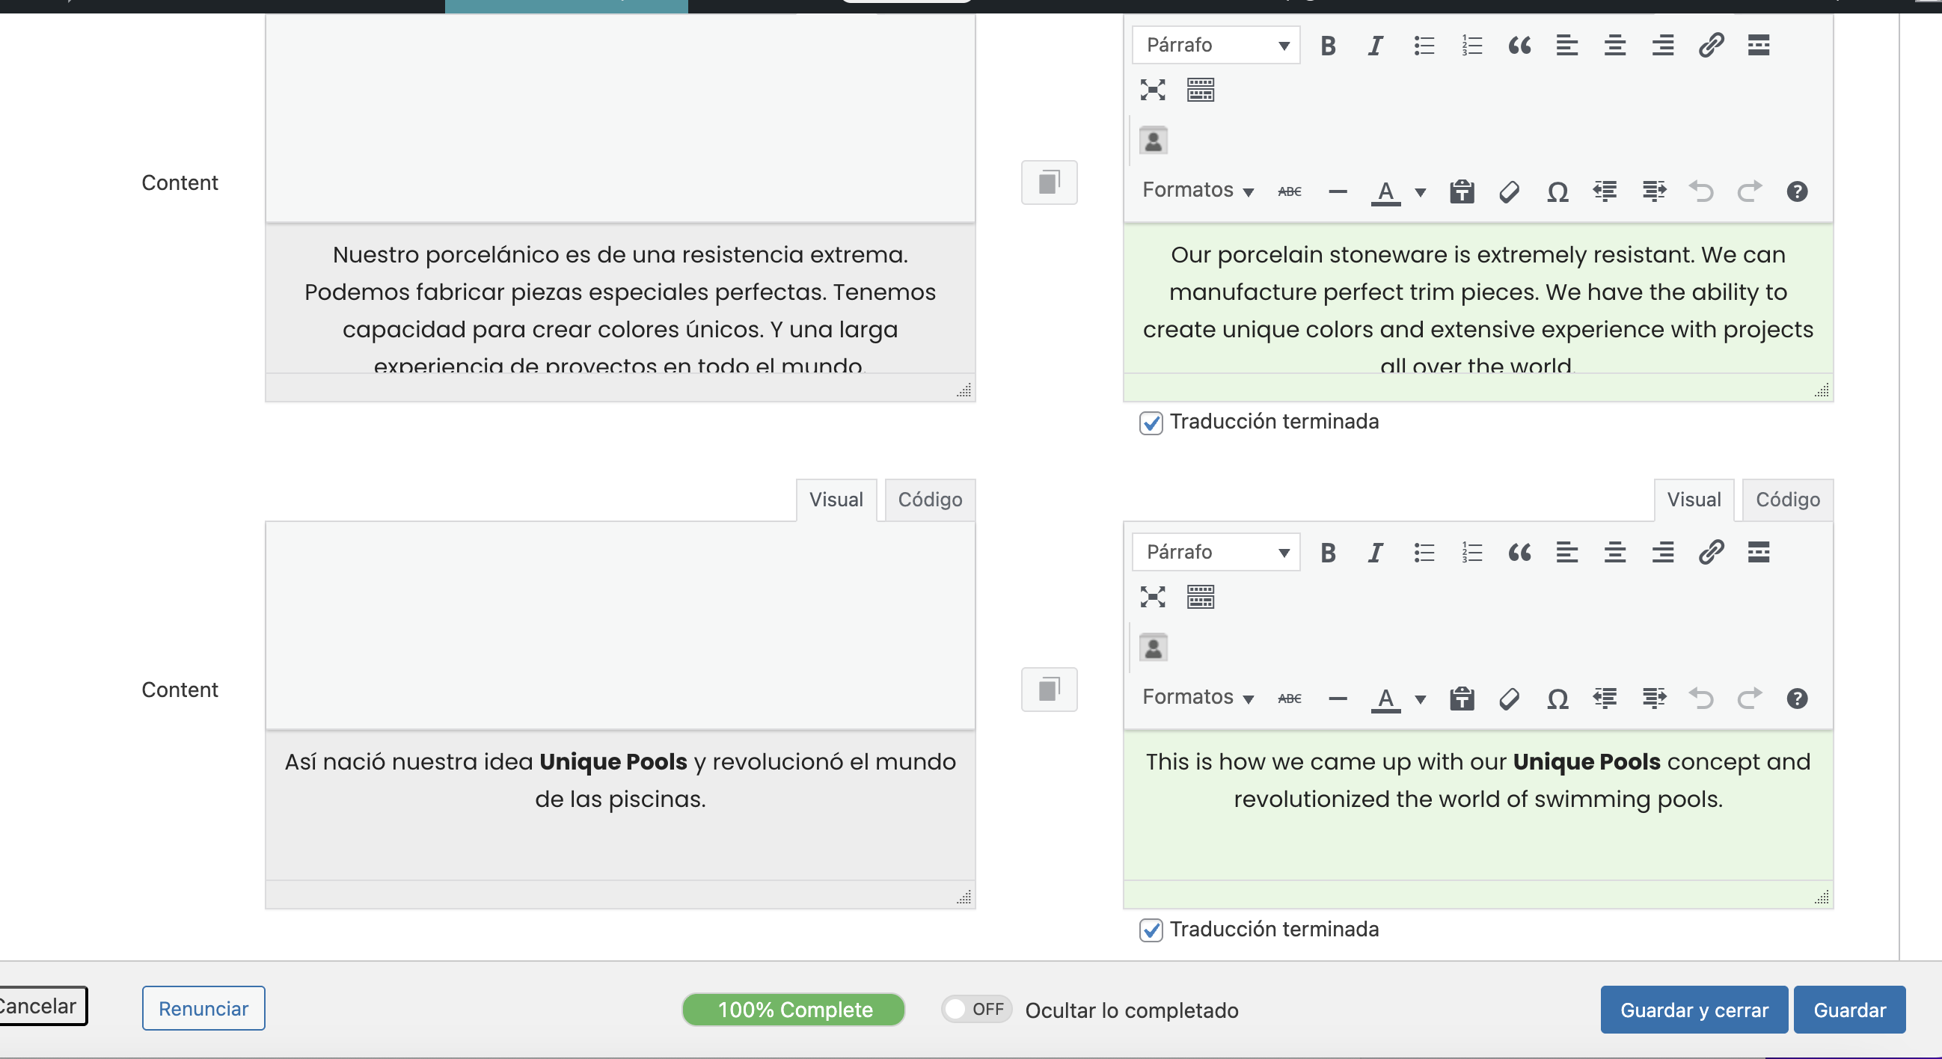Toggle lower 'Traducción terminada' checkbox
The height and width of the screenshot is (1059, 1942).
pos(1151,930)
